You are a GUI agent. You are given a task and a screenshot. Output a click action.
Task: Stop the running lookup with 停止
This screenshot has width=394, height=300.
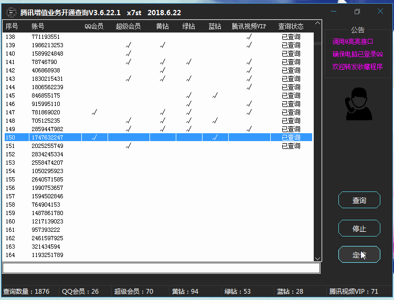359,228
